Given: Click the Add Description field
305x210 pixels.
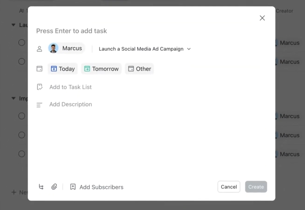Looking at the screenshot, I should 71,105.
